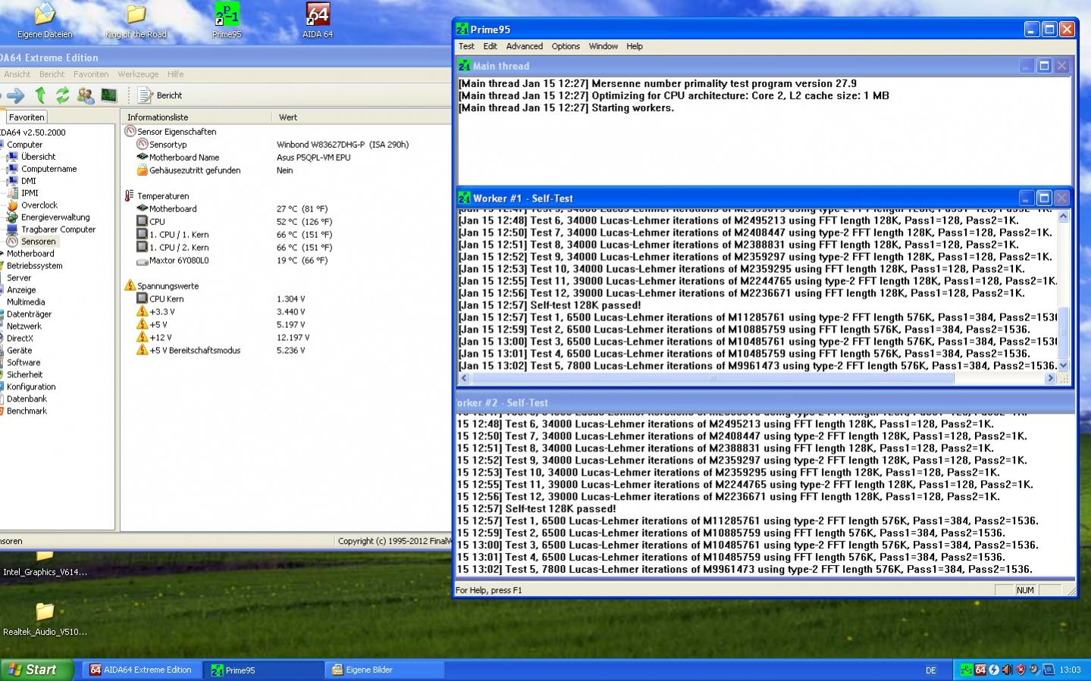Activate the Worker #2 Self-Test title bar
The height and width of the screenshot is (681, 1091).
[x=764, y=403]
